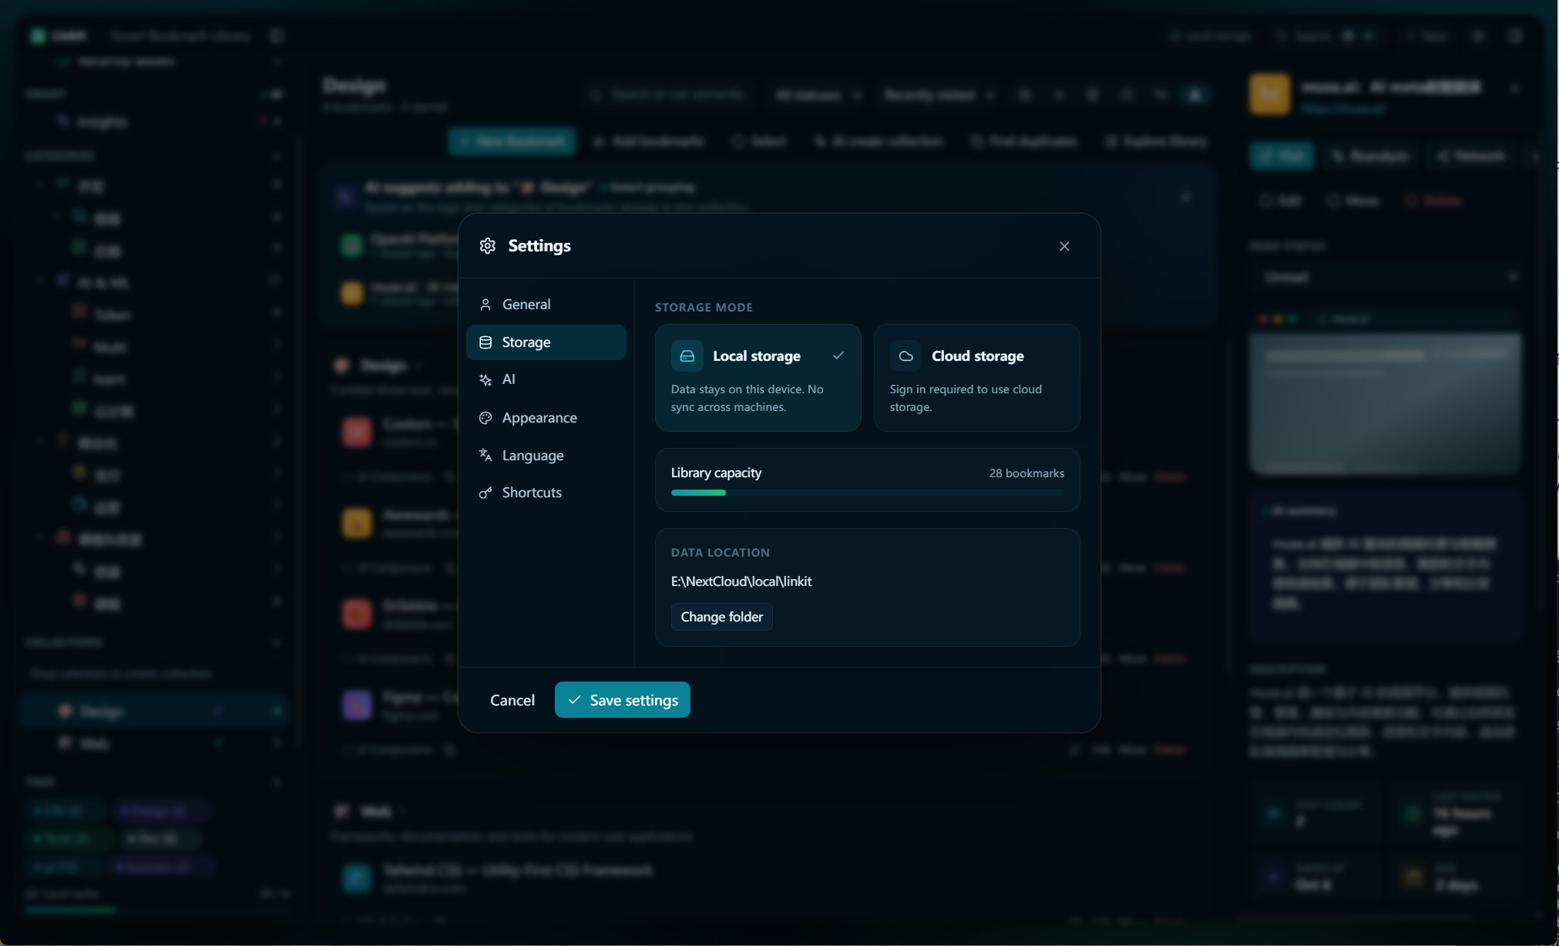This screenshot has width=1559, height=946.
Task: Click the Settings gear icon in dialog header
Action: point(487,246)
